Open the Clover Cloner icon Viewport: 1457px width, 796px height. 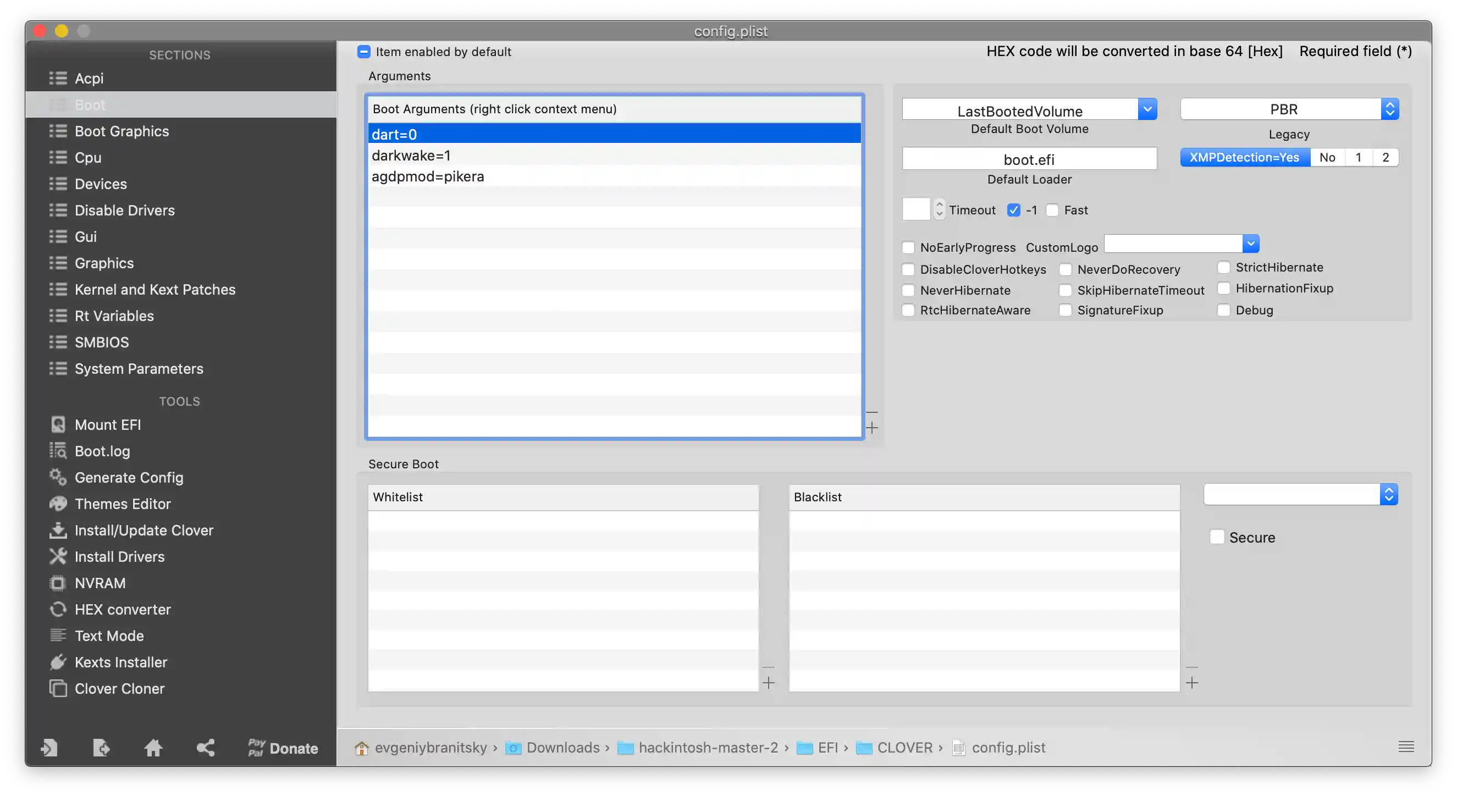58,689
